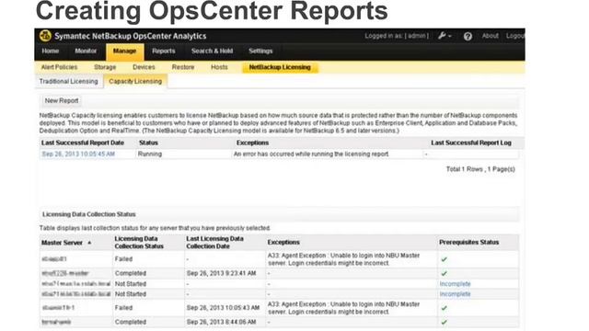Click the first Not Started status cell
Viewport: 589px width, 331px height.
click(131, 284)
